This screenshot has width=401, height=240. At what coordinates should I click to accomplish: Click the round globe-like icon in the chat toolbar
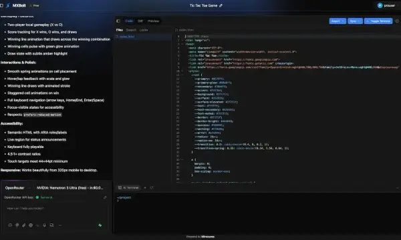pos(31,225)
